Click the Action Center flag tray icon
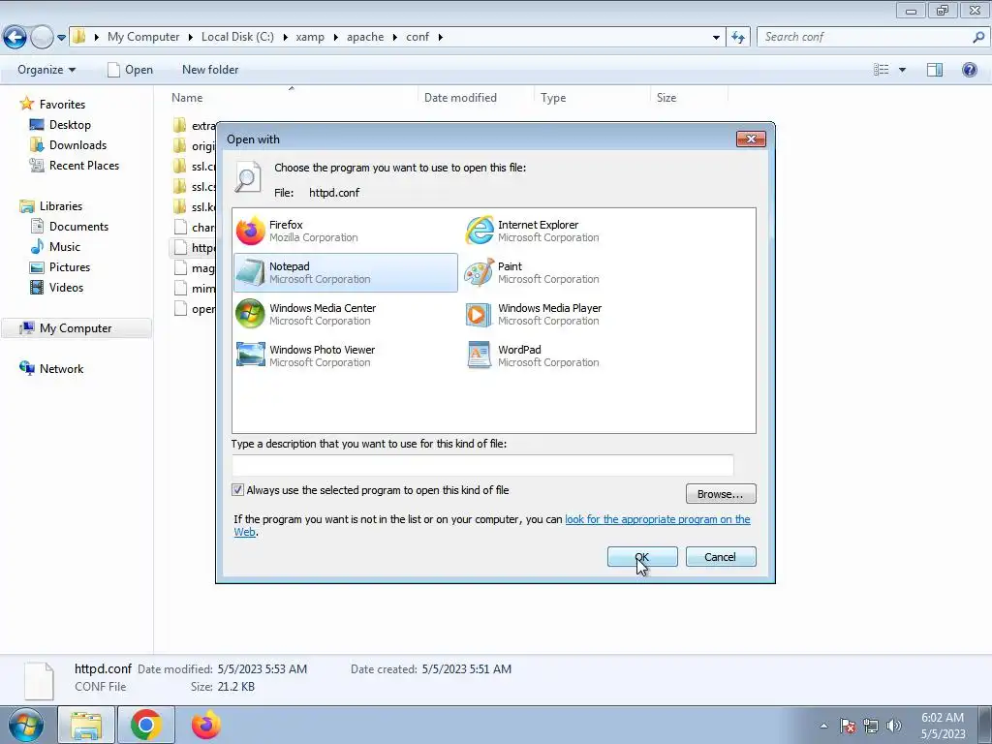This screenshot has width=992, height=744. point(848,726)
